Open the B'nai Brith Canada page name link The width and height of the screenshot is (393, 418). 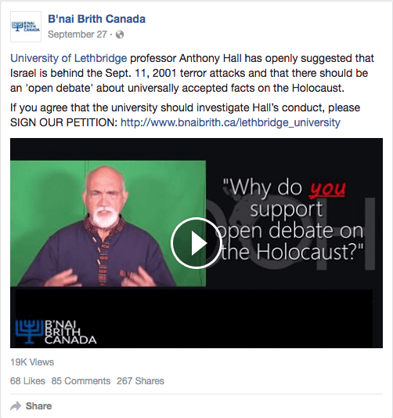pyautogui.click(x=96, y=19)
